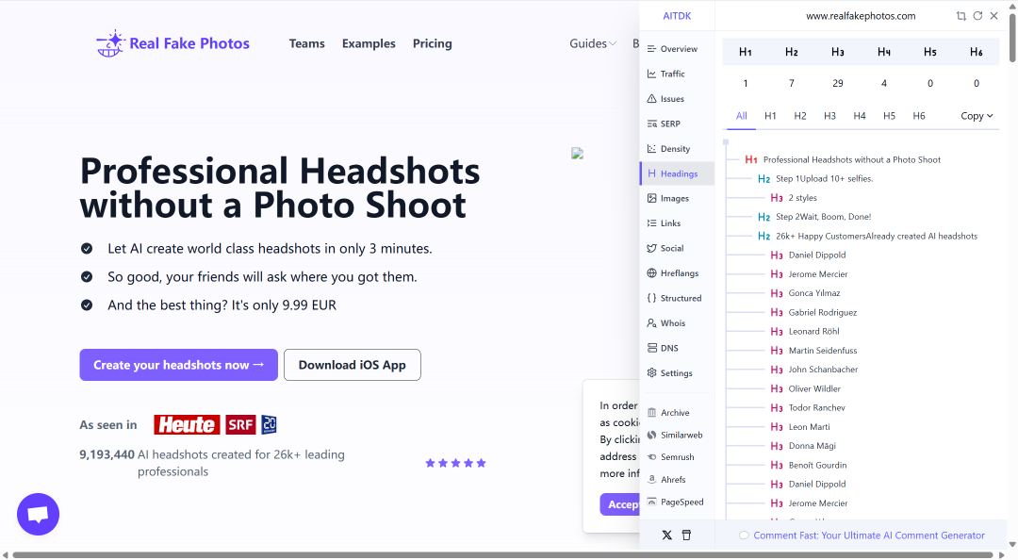Select the H2 Step 2Wait, Boom, Done! row
Image resolution: width=1018 pixels, height=560 pixels.
[814, 217]
